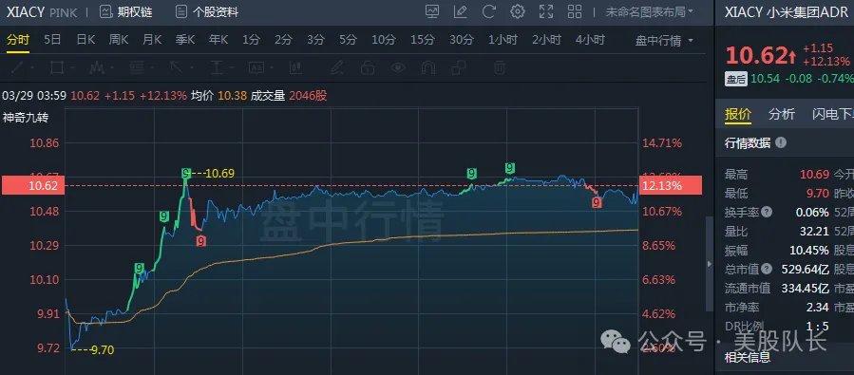
Task: Click help icon beside 行情数据
Action: [781, 142]
